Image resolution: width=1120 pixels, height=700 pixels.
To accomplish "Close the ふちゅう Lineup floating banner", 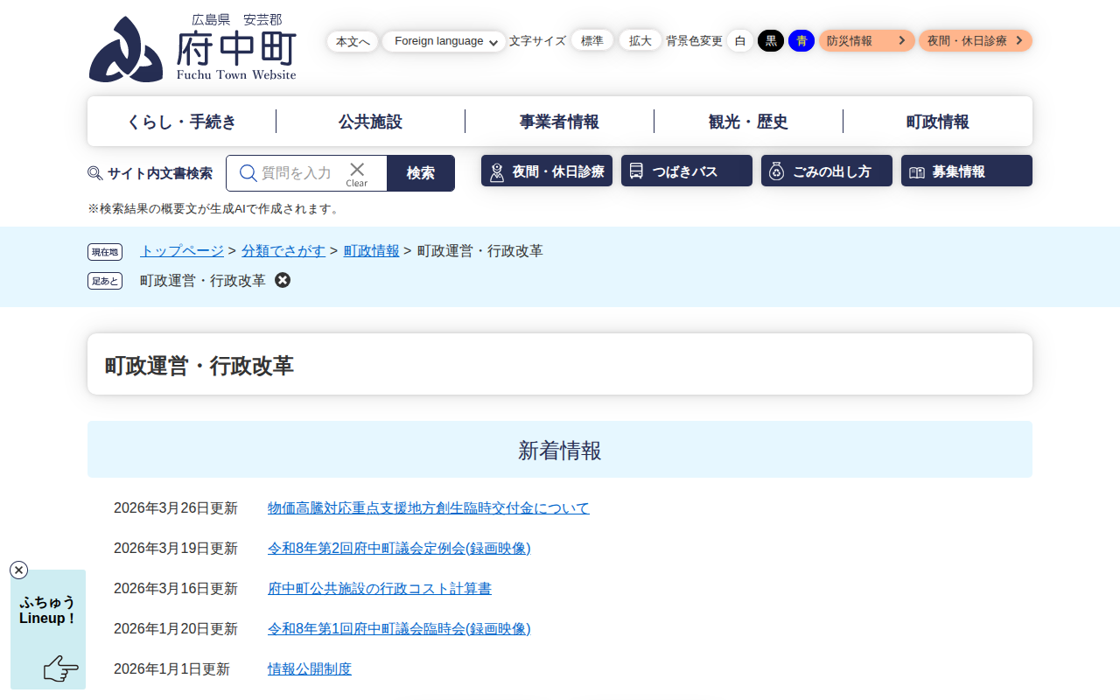I will click(18, 570).
